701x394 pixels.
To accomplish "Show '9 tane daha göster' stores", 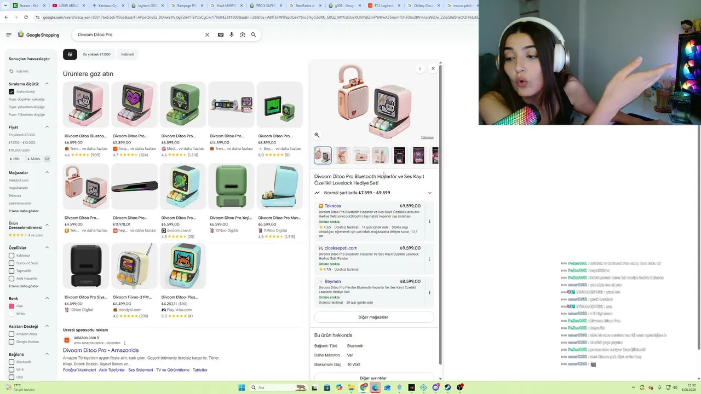I will click(x=24, y=211).
